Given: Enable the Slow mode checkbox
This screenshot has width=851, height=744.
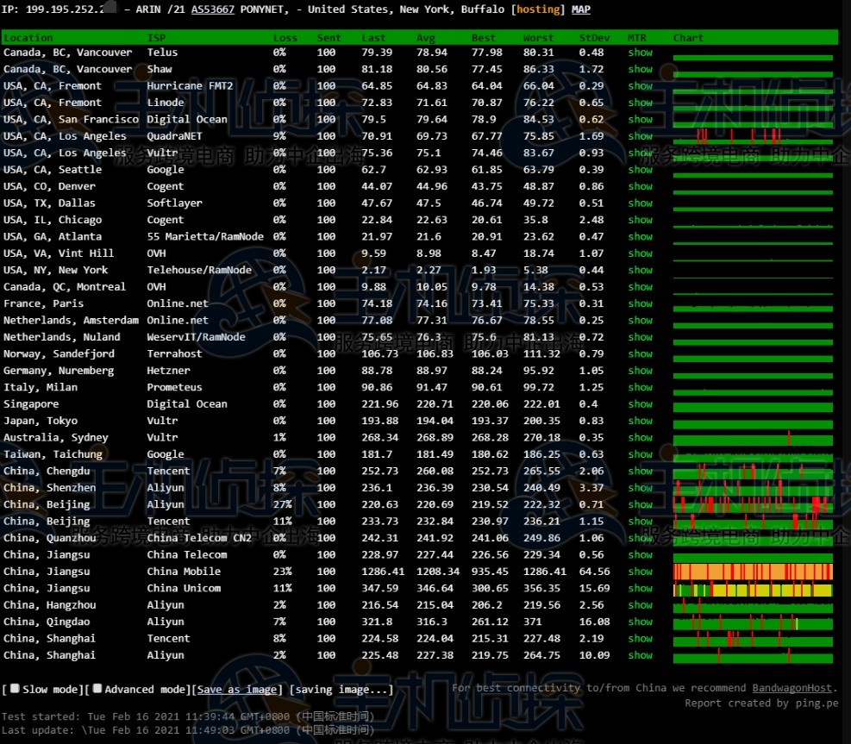Looking at the screenshot, I should click(15, 689).
